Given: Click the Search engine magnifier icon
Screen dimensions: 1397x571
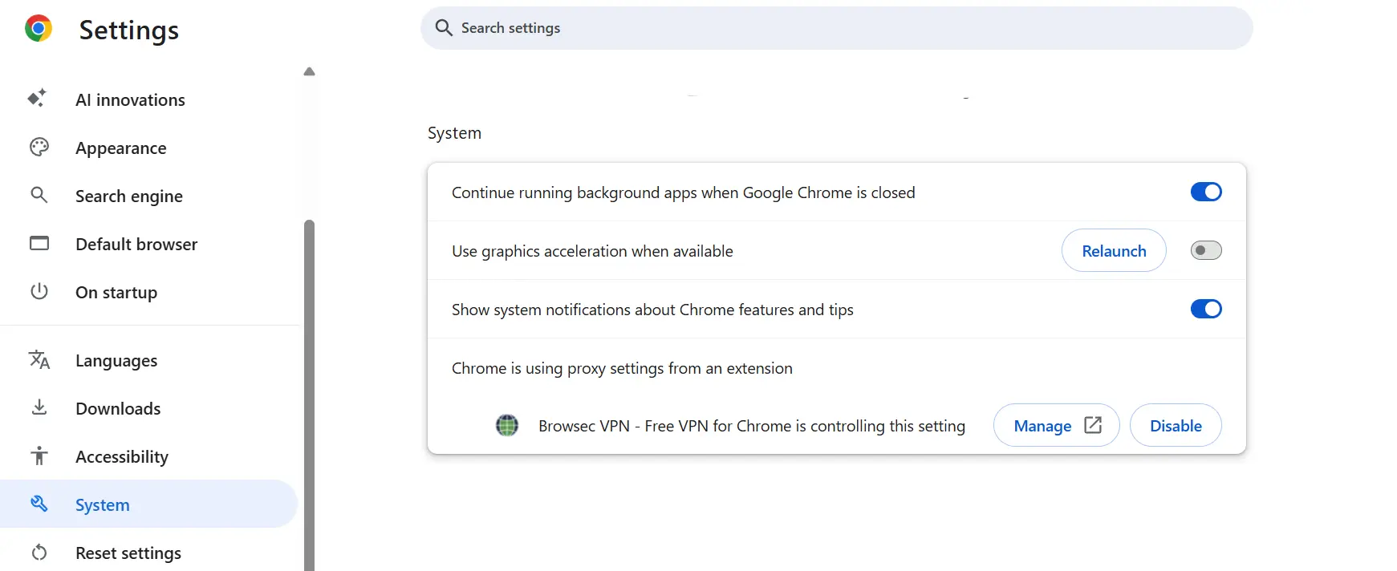Looking at the screenshot, I should point(38,196).
